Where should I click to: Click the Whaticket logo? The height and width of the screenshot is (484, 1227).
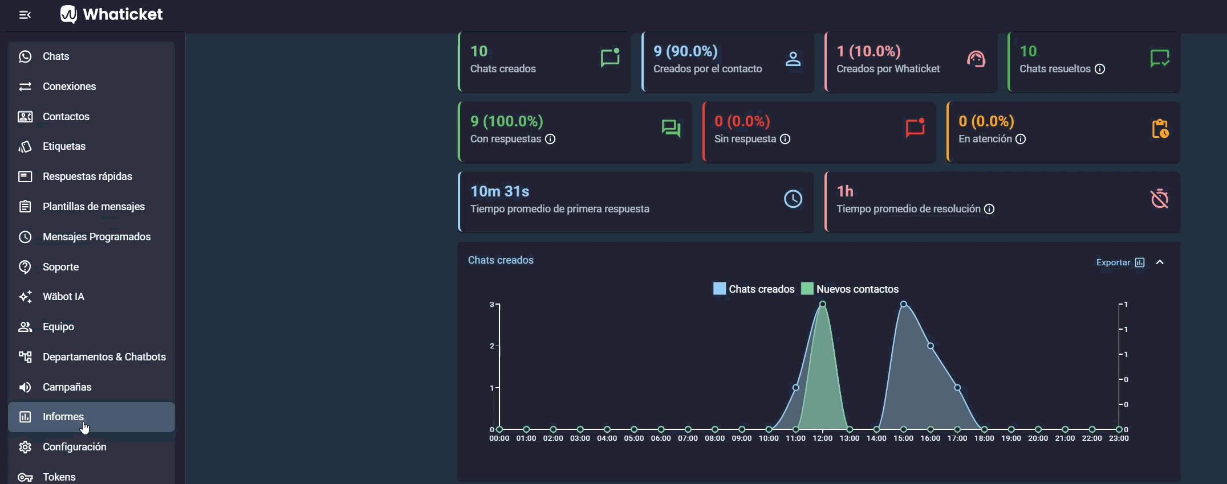click(112, 14)
